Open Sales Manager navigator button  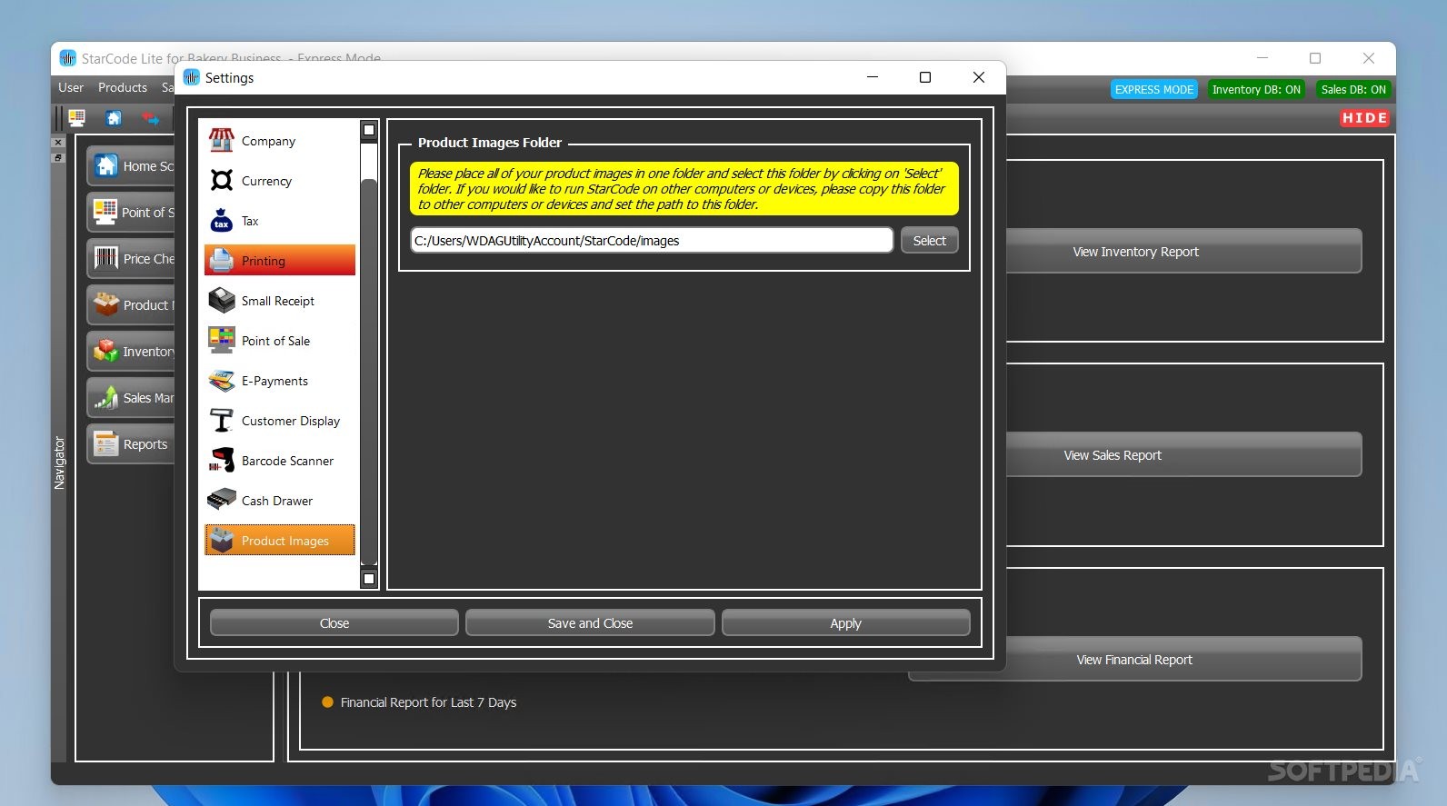(x=132, y=398)
